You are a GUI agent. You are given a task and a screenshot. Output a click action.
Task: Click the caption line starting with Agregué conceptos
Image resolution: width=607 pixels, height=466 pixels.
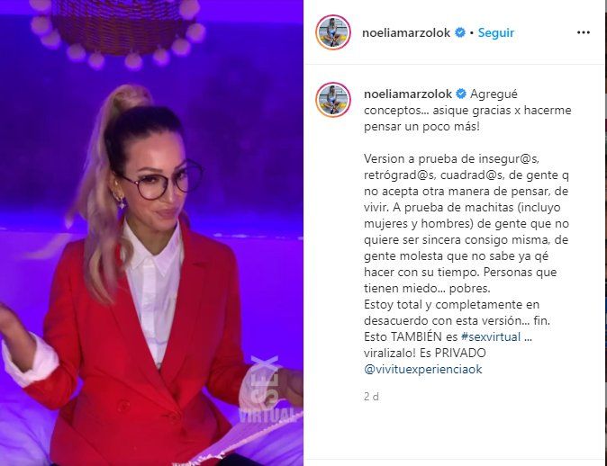point(467,111)
